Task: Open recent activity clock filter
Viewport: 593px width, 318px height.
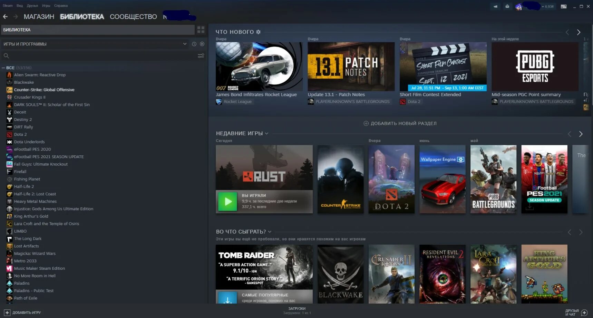Action: (x=194, y=44)
